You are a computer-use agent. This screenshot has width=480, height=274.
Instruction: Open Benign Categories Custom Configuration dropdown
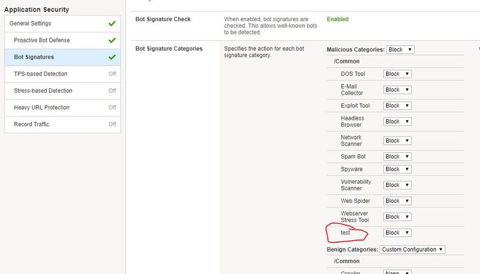coord(412,250)
